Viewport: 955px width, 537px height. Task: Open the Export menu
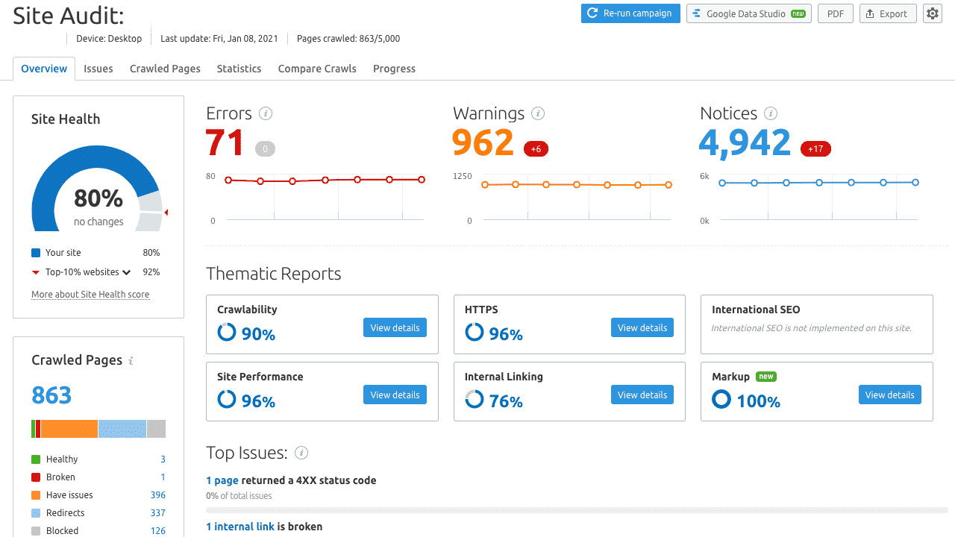(888, 13)
